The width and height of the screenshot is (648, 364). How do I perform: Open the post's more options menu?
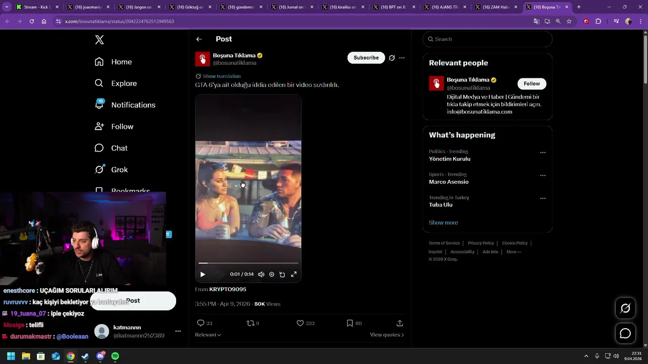click(402, 58)
